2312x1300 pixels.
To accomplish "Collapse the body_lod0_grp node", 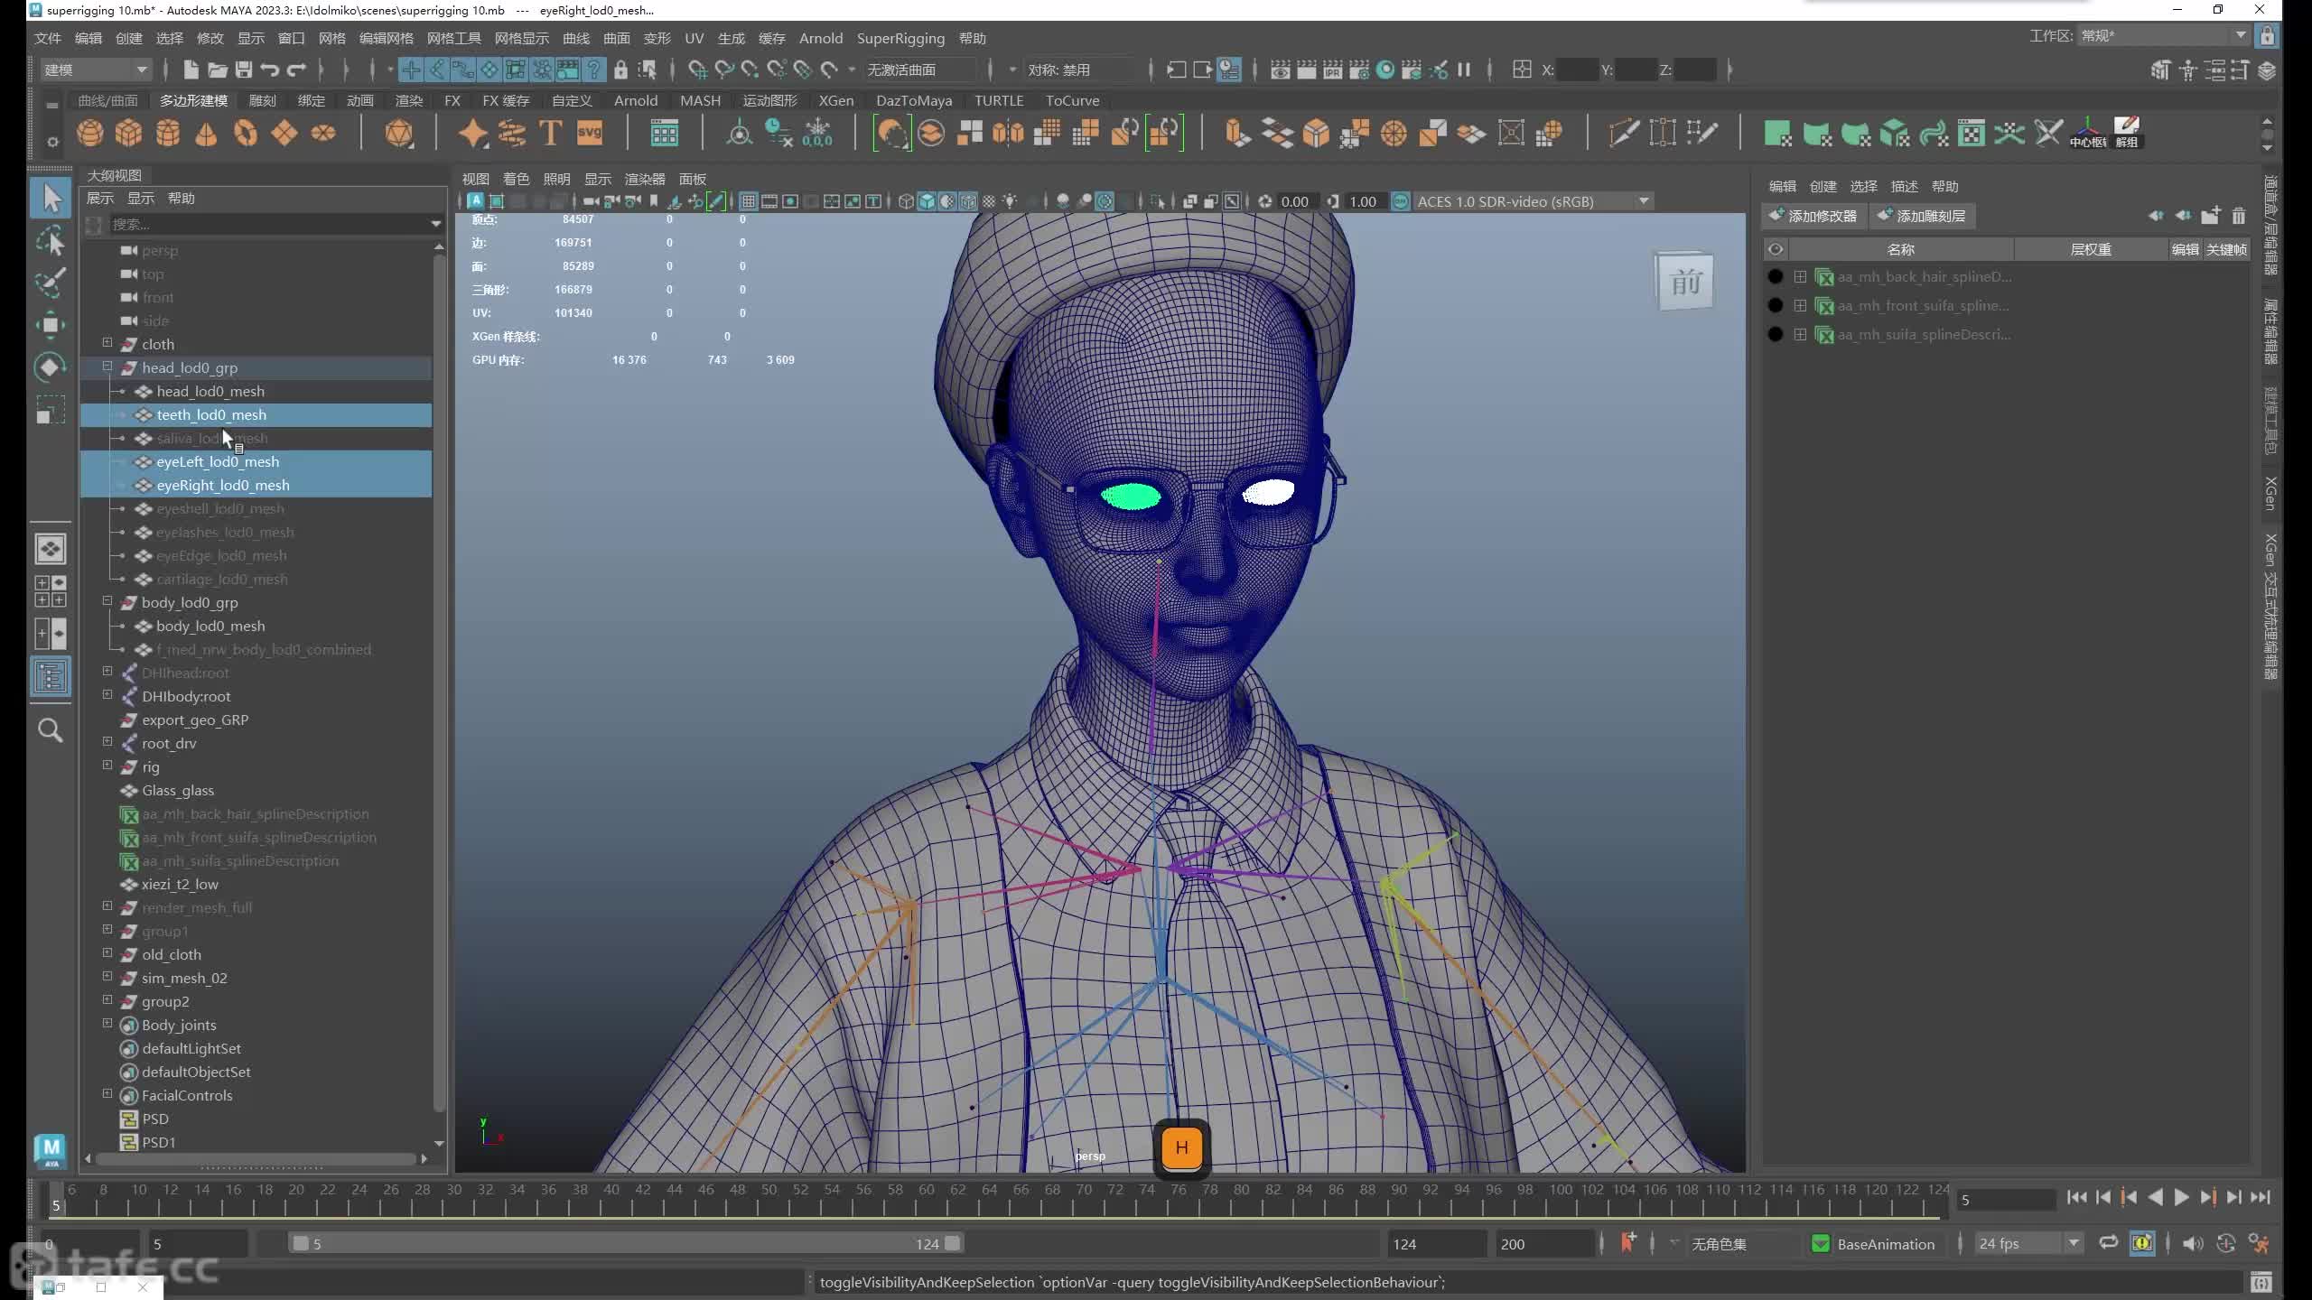I will (107, 601).
